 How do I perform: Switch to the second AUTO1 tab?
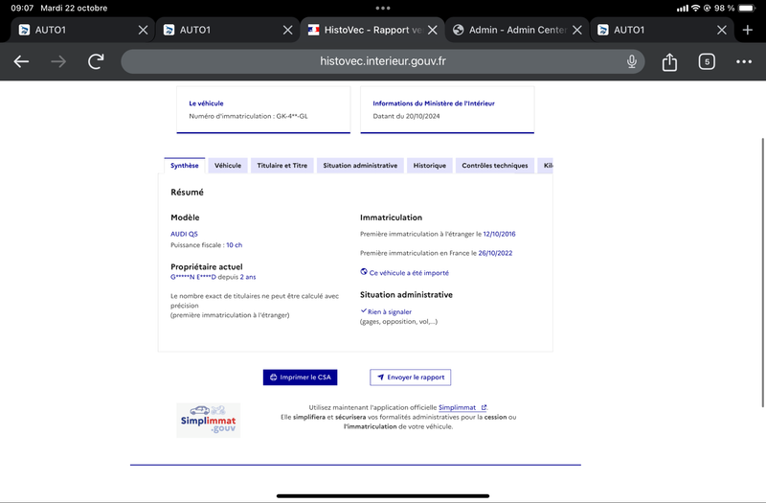point(228,30)
